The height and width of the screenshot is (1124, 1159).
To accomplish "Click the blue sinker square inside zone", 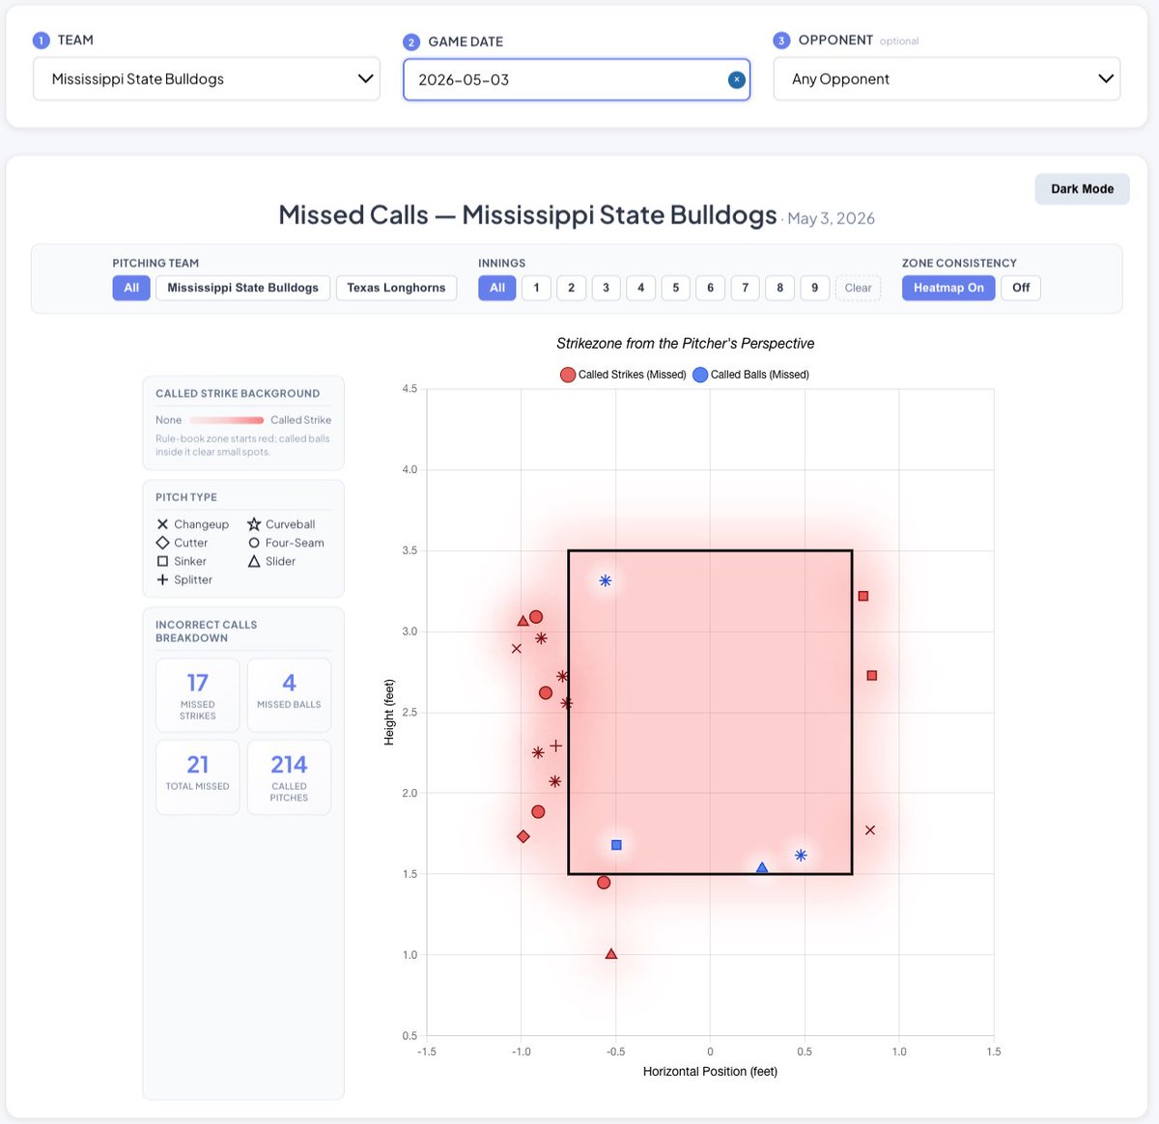I will pyautogui.click(x=616, y=845).
